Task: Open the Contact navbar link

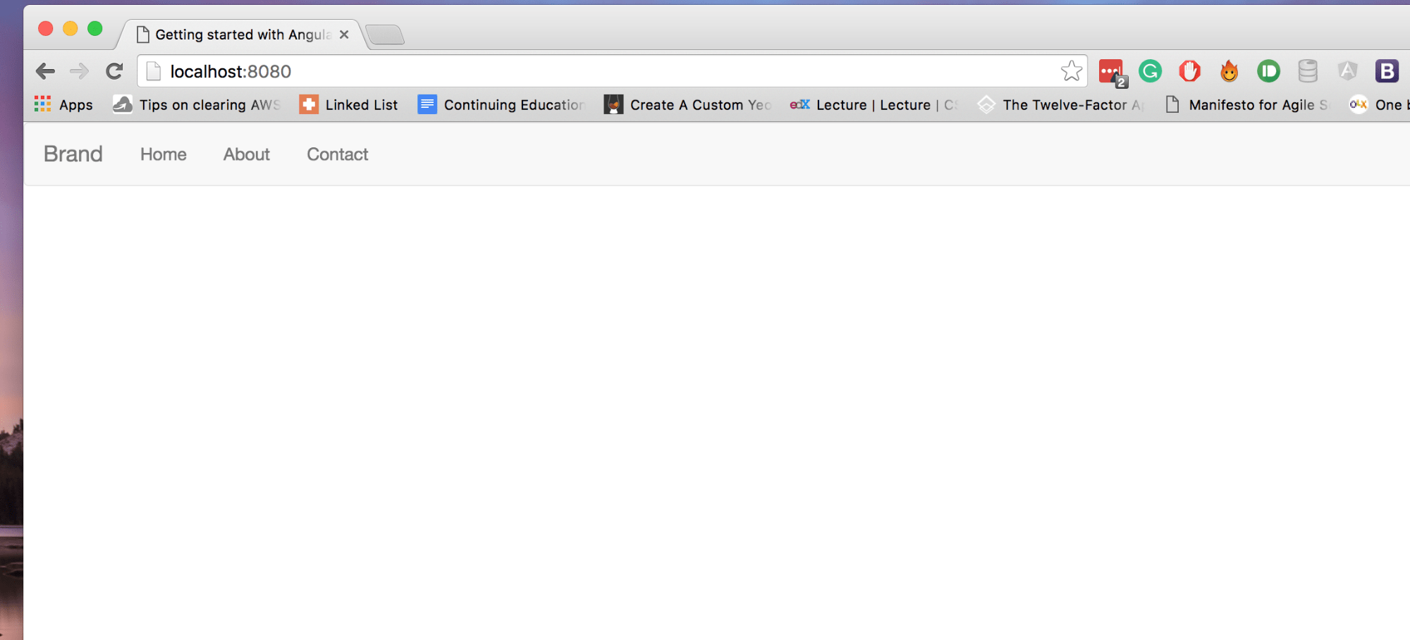Action: point(338,154)
